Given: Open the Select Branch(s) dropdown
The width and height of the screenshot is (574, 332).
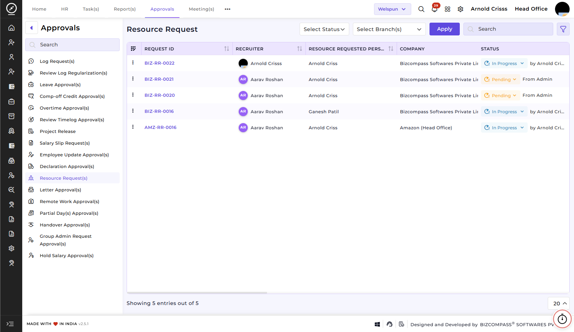Looking at the screenshot, I should 389,29.
